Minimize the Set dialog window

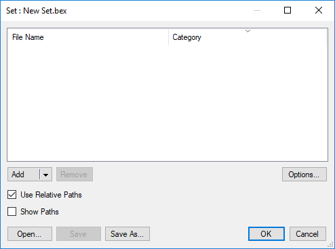pyautogui.click(x=257, y=10)
